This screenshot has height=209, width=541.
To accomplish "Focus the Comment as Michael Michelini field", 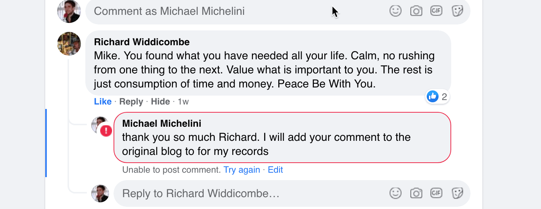I will (x=278, y=11).
